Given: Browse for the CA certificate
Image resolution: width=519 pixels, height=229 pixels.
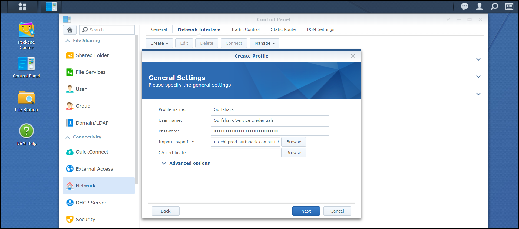Looking at the screenshot, I should (294, 153).
